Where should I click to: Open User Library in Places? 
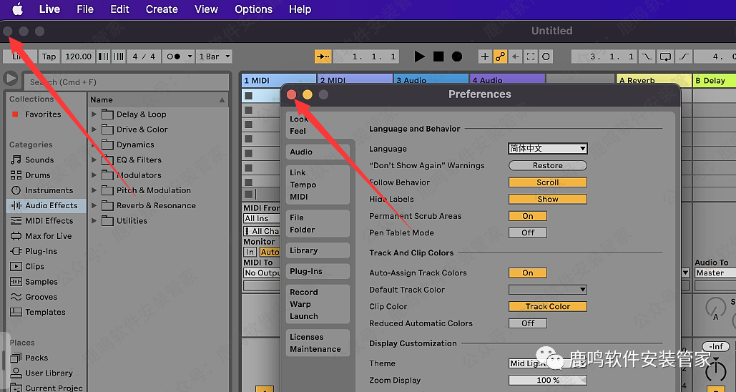coord(49,373)
